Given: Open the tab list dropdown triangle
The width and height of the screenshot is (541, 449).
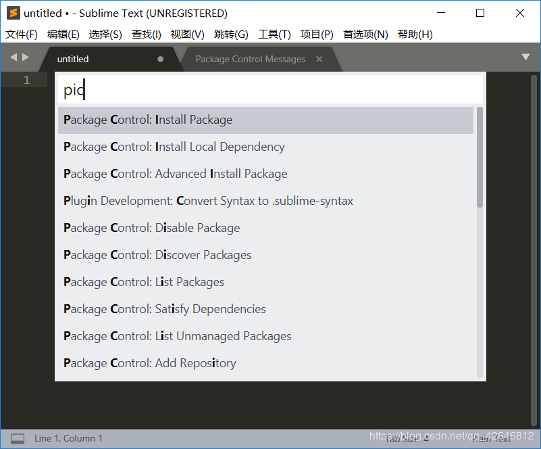Looking at the screenshot, I should [525, 57].
